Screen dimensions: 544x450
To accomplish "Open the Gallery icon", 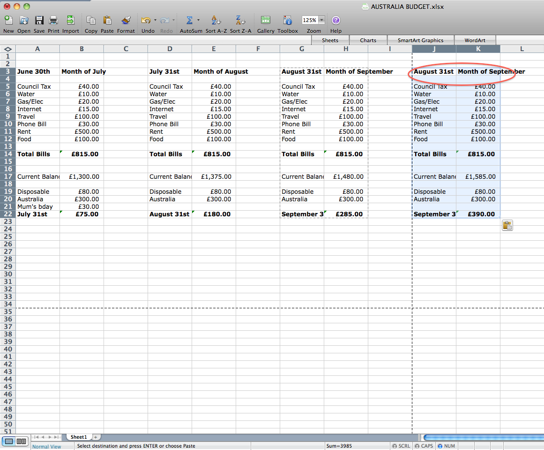I will 266,21.
